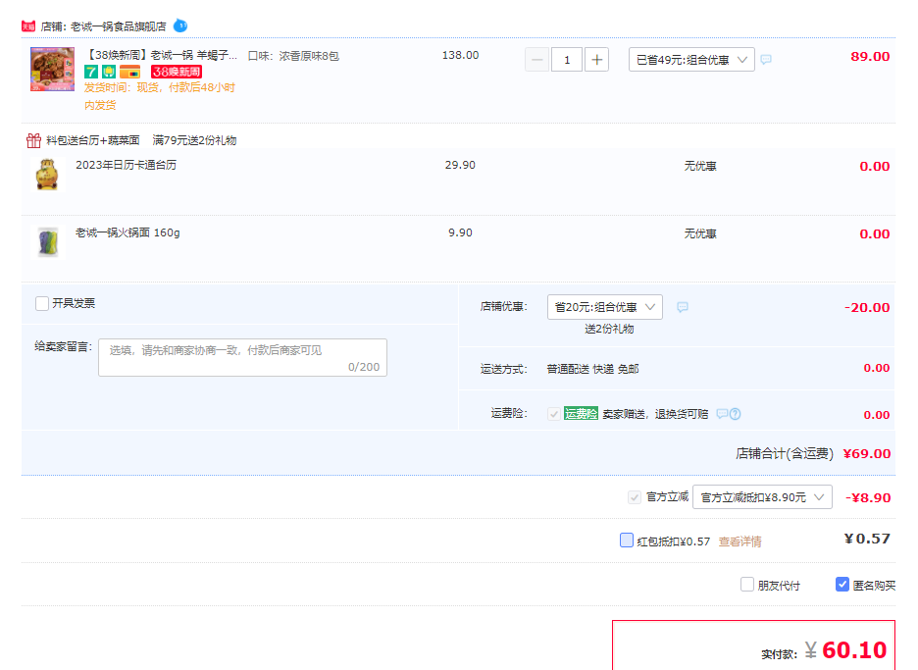This screenshot has height=670, width=918.
Task: Click the 满79元送2份礼物 promotion text
Action: click(x=194, y=140)
